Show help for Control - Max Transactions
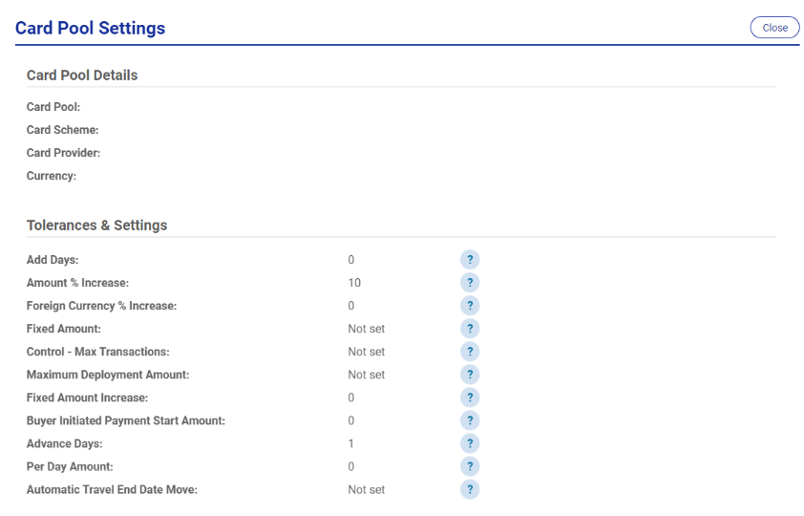This screenshot has width=804, height=516. [x=470, y=352]
